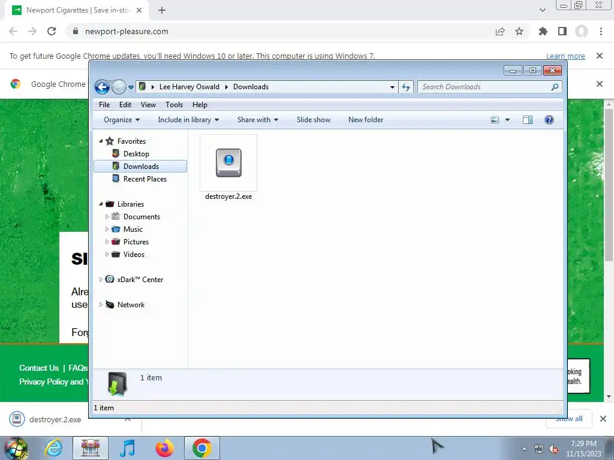Open the Share with dropdown
614x460 pixels.
tap(258, 120)
